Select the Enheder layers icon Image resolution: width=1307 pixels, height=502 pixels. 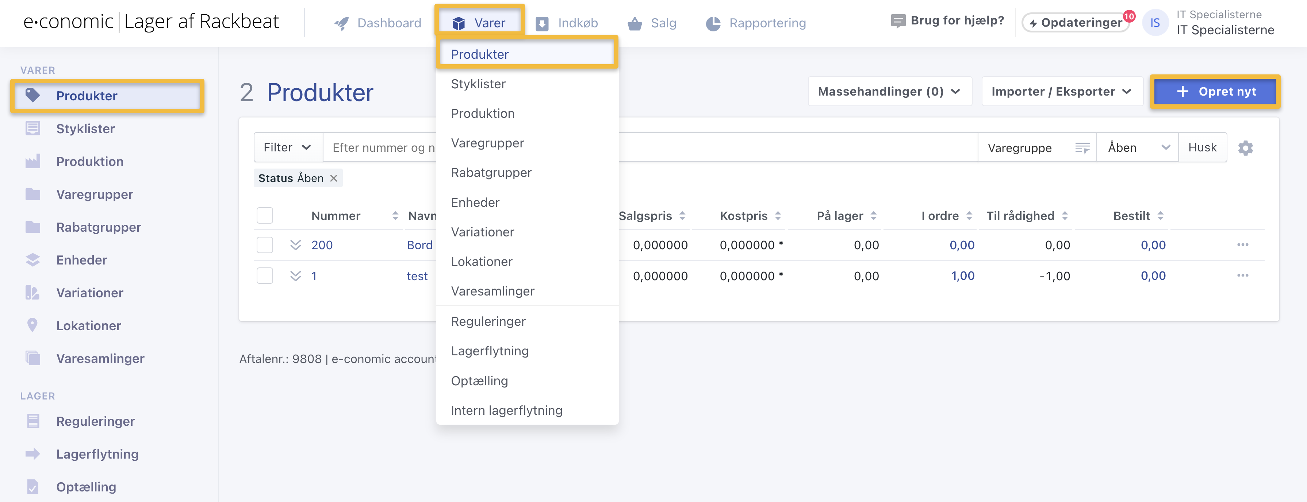(32, 260)
